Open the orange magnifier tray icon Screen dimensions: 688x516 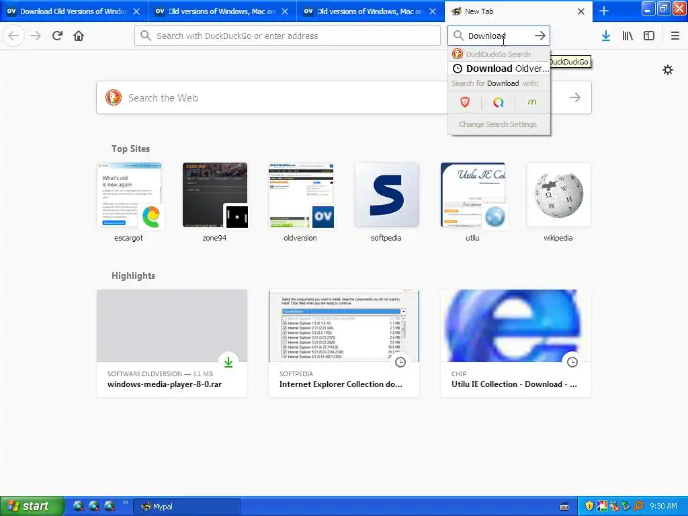tap(638, 507)
